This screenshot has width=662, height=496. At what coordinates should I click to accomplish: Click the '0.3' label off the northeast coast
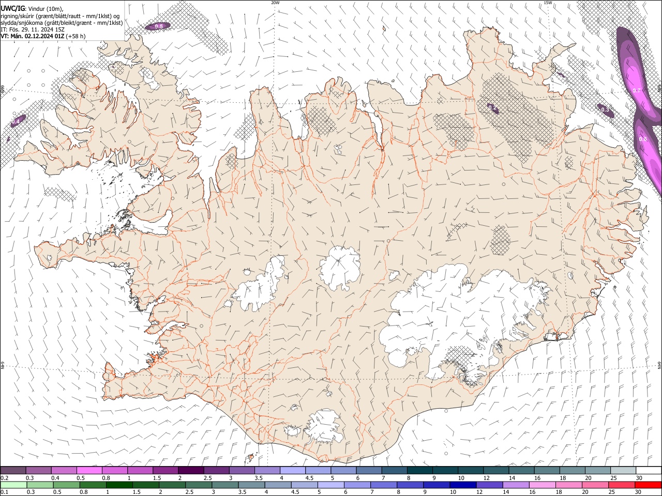(x=605, y=109)
